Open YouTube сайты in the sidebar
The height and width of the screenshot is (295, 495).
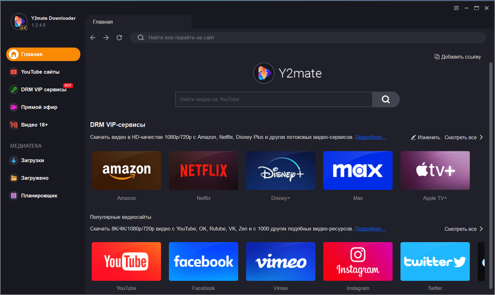pos(43,72)
